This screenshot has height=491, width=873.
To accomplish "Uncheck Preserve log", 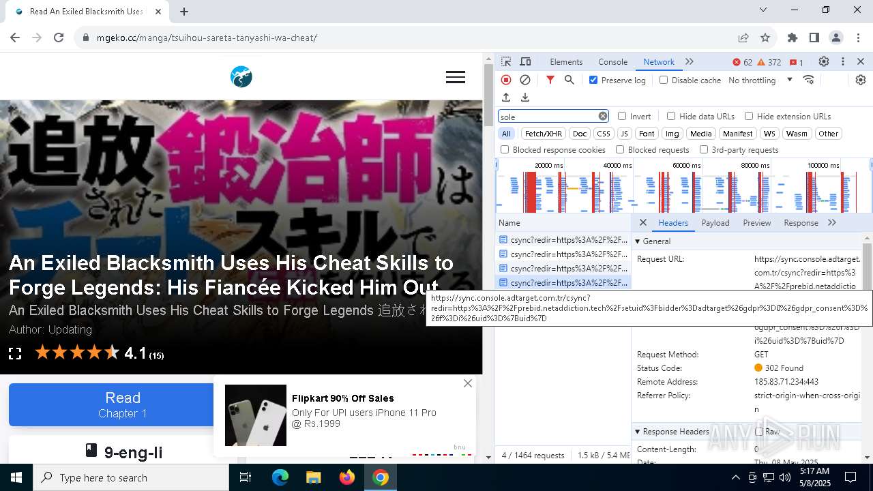I will pyautogui.click(x=593, y=80).
